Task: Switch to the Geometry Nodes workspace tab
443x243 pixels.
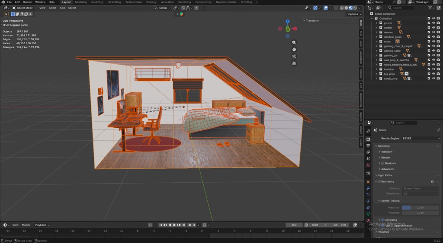Action: 226,2
